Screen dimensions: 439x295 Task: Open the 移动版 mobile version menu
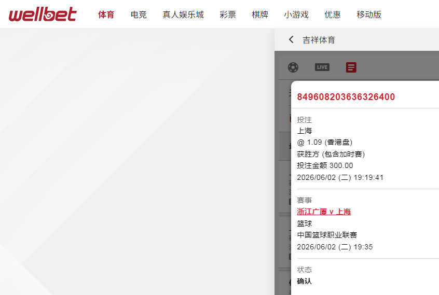[369, 15]
